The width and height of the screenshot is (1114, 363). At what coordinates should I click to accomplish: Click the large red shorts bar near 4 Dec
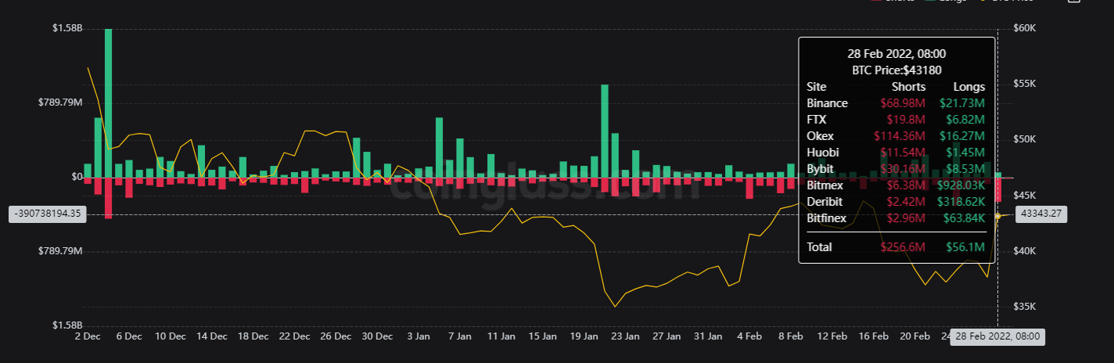pyautogui.click(x=108, y=198)
